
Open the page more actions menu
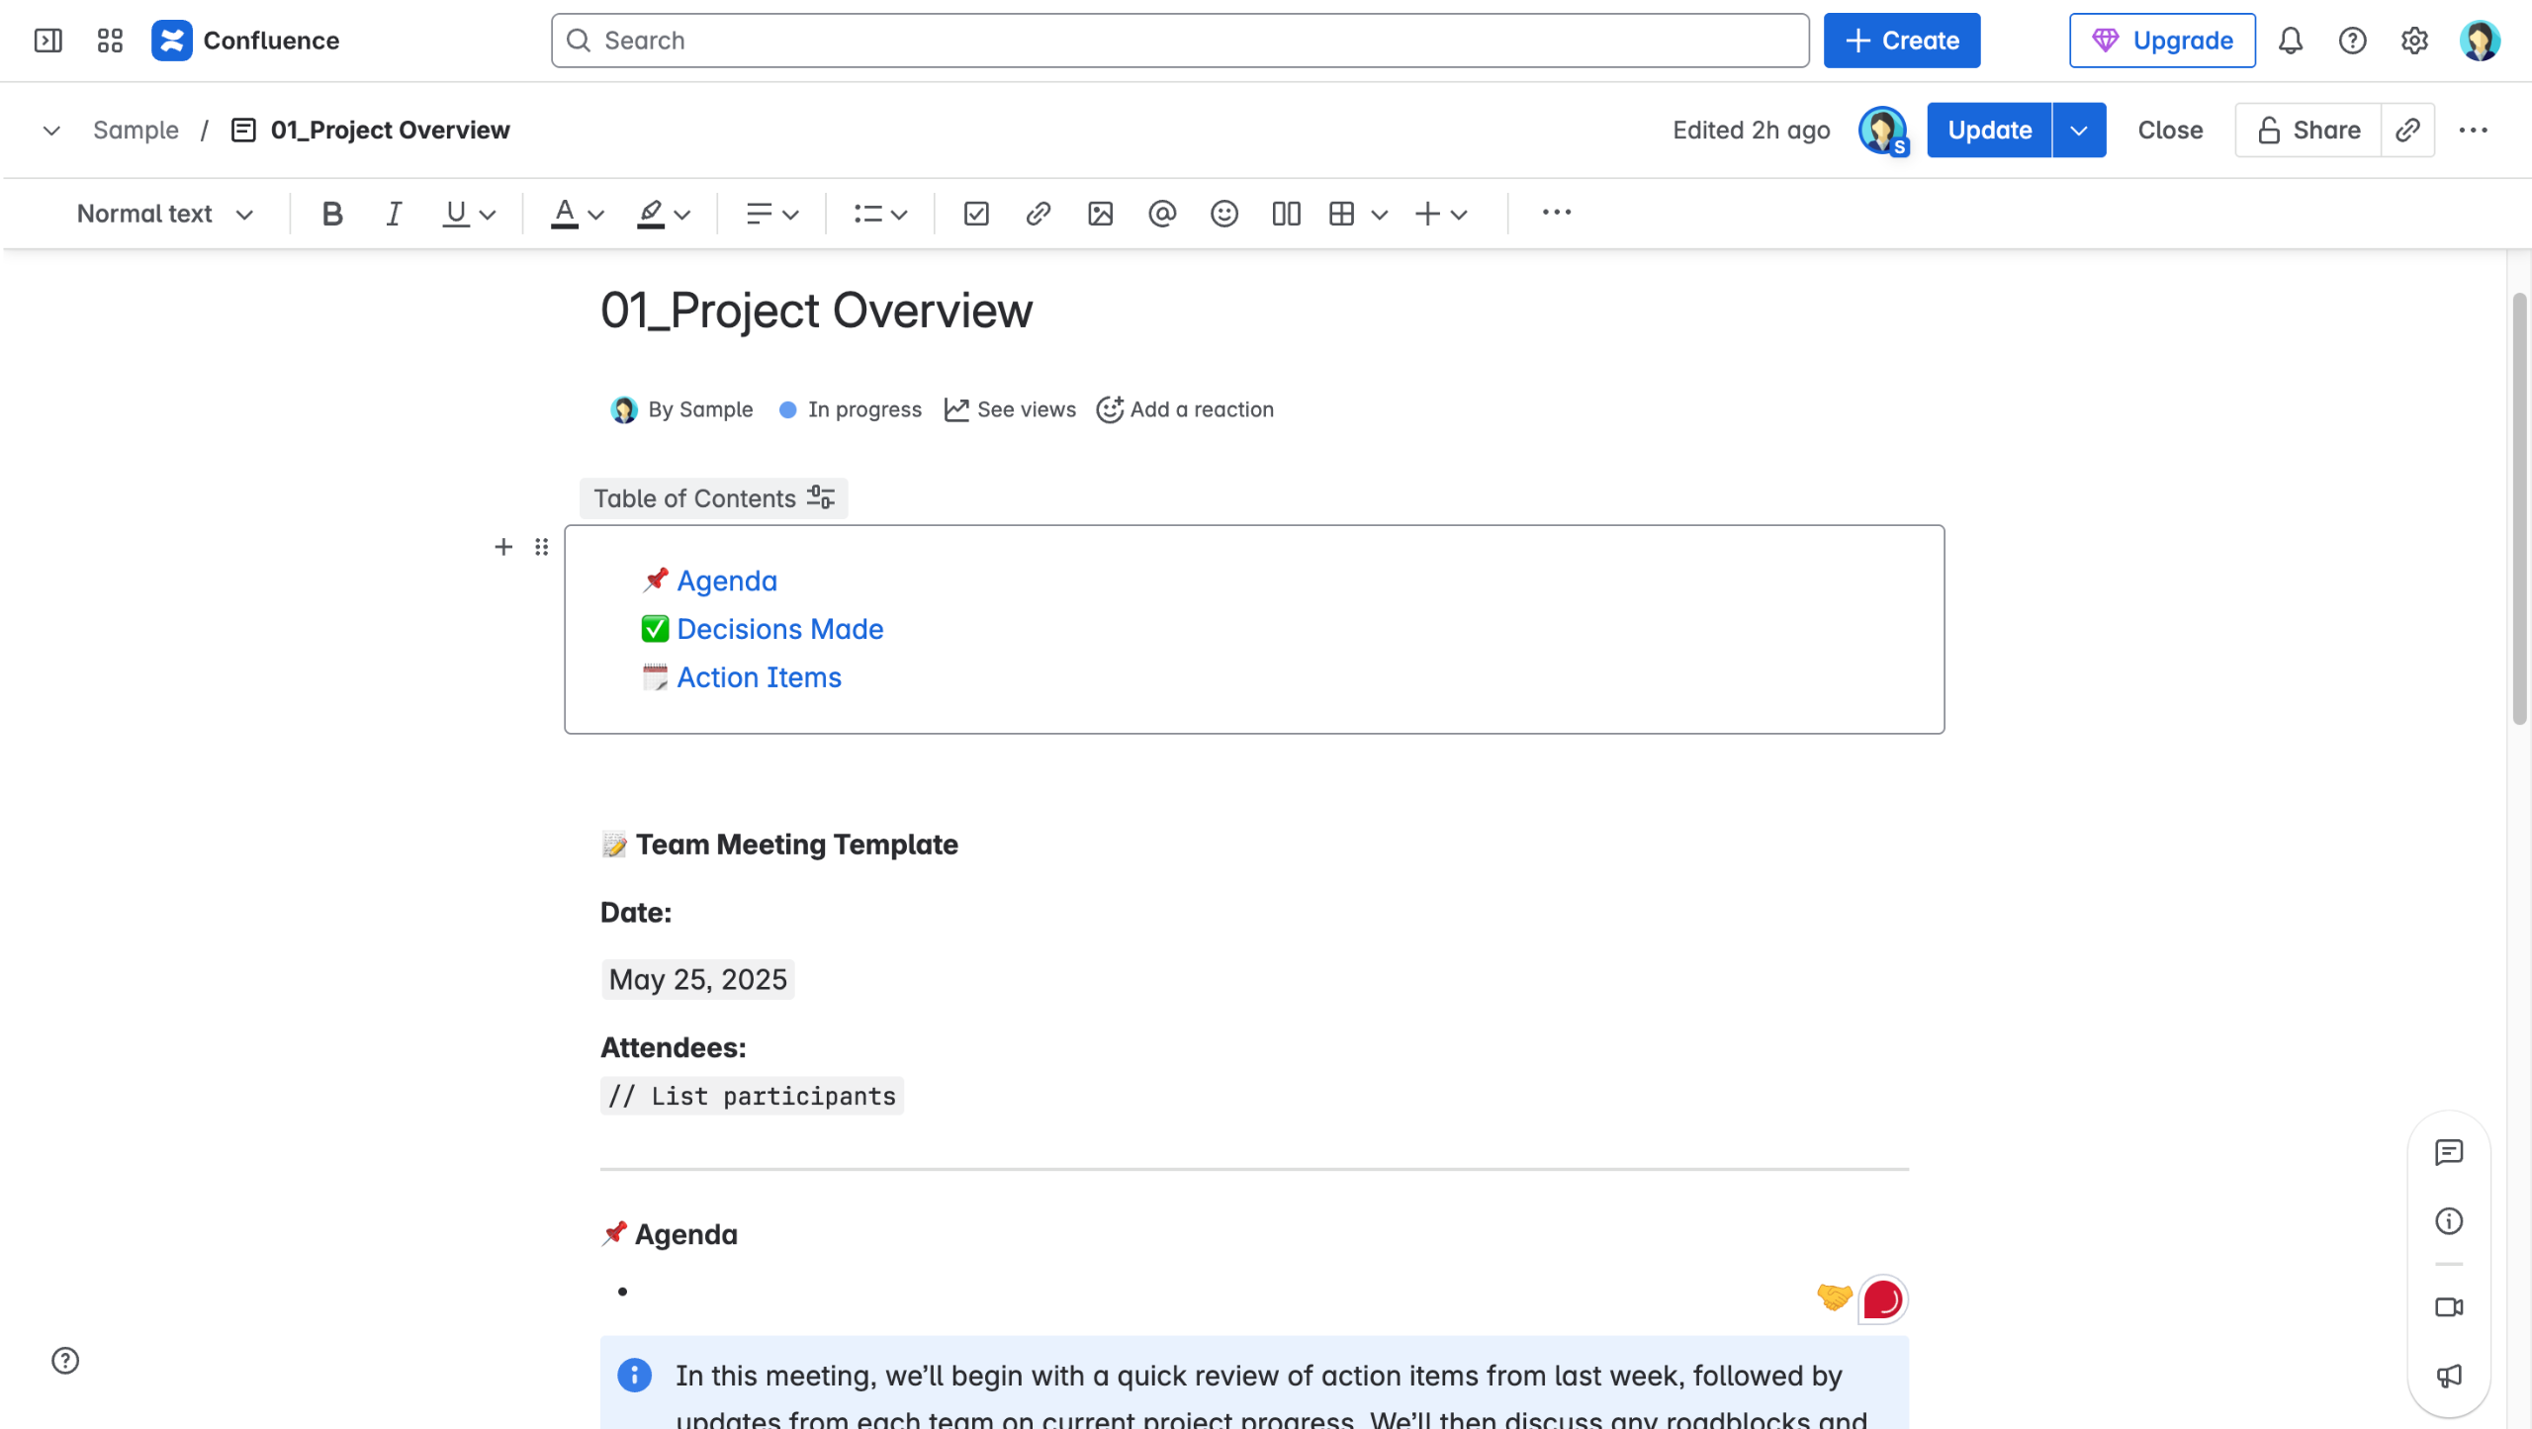pos(2473,130)
